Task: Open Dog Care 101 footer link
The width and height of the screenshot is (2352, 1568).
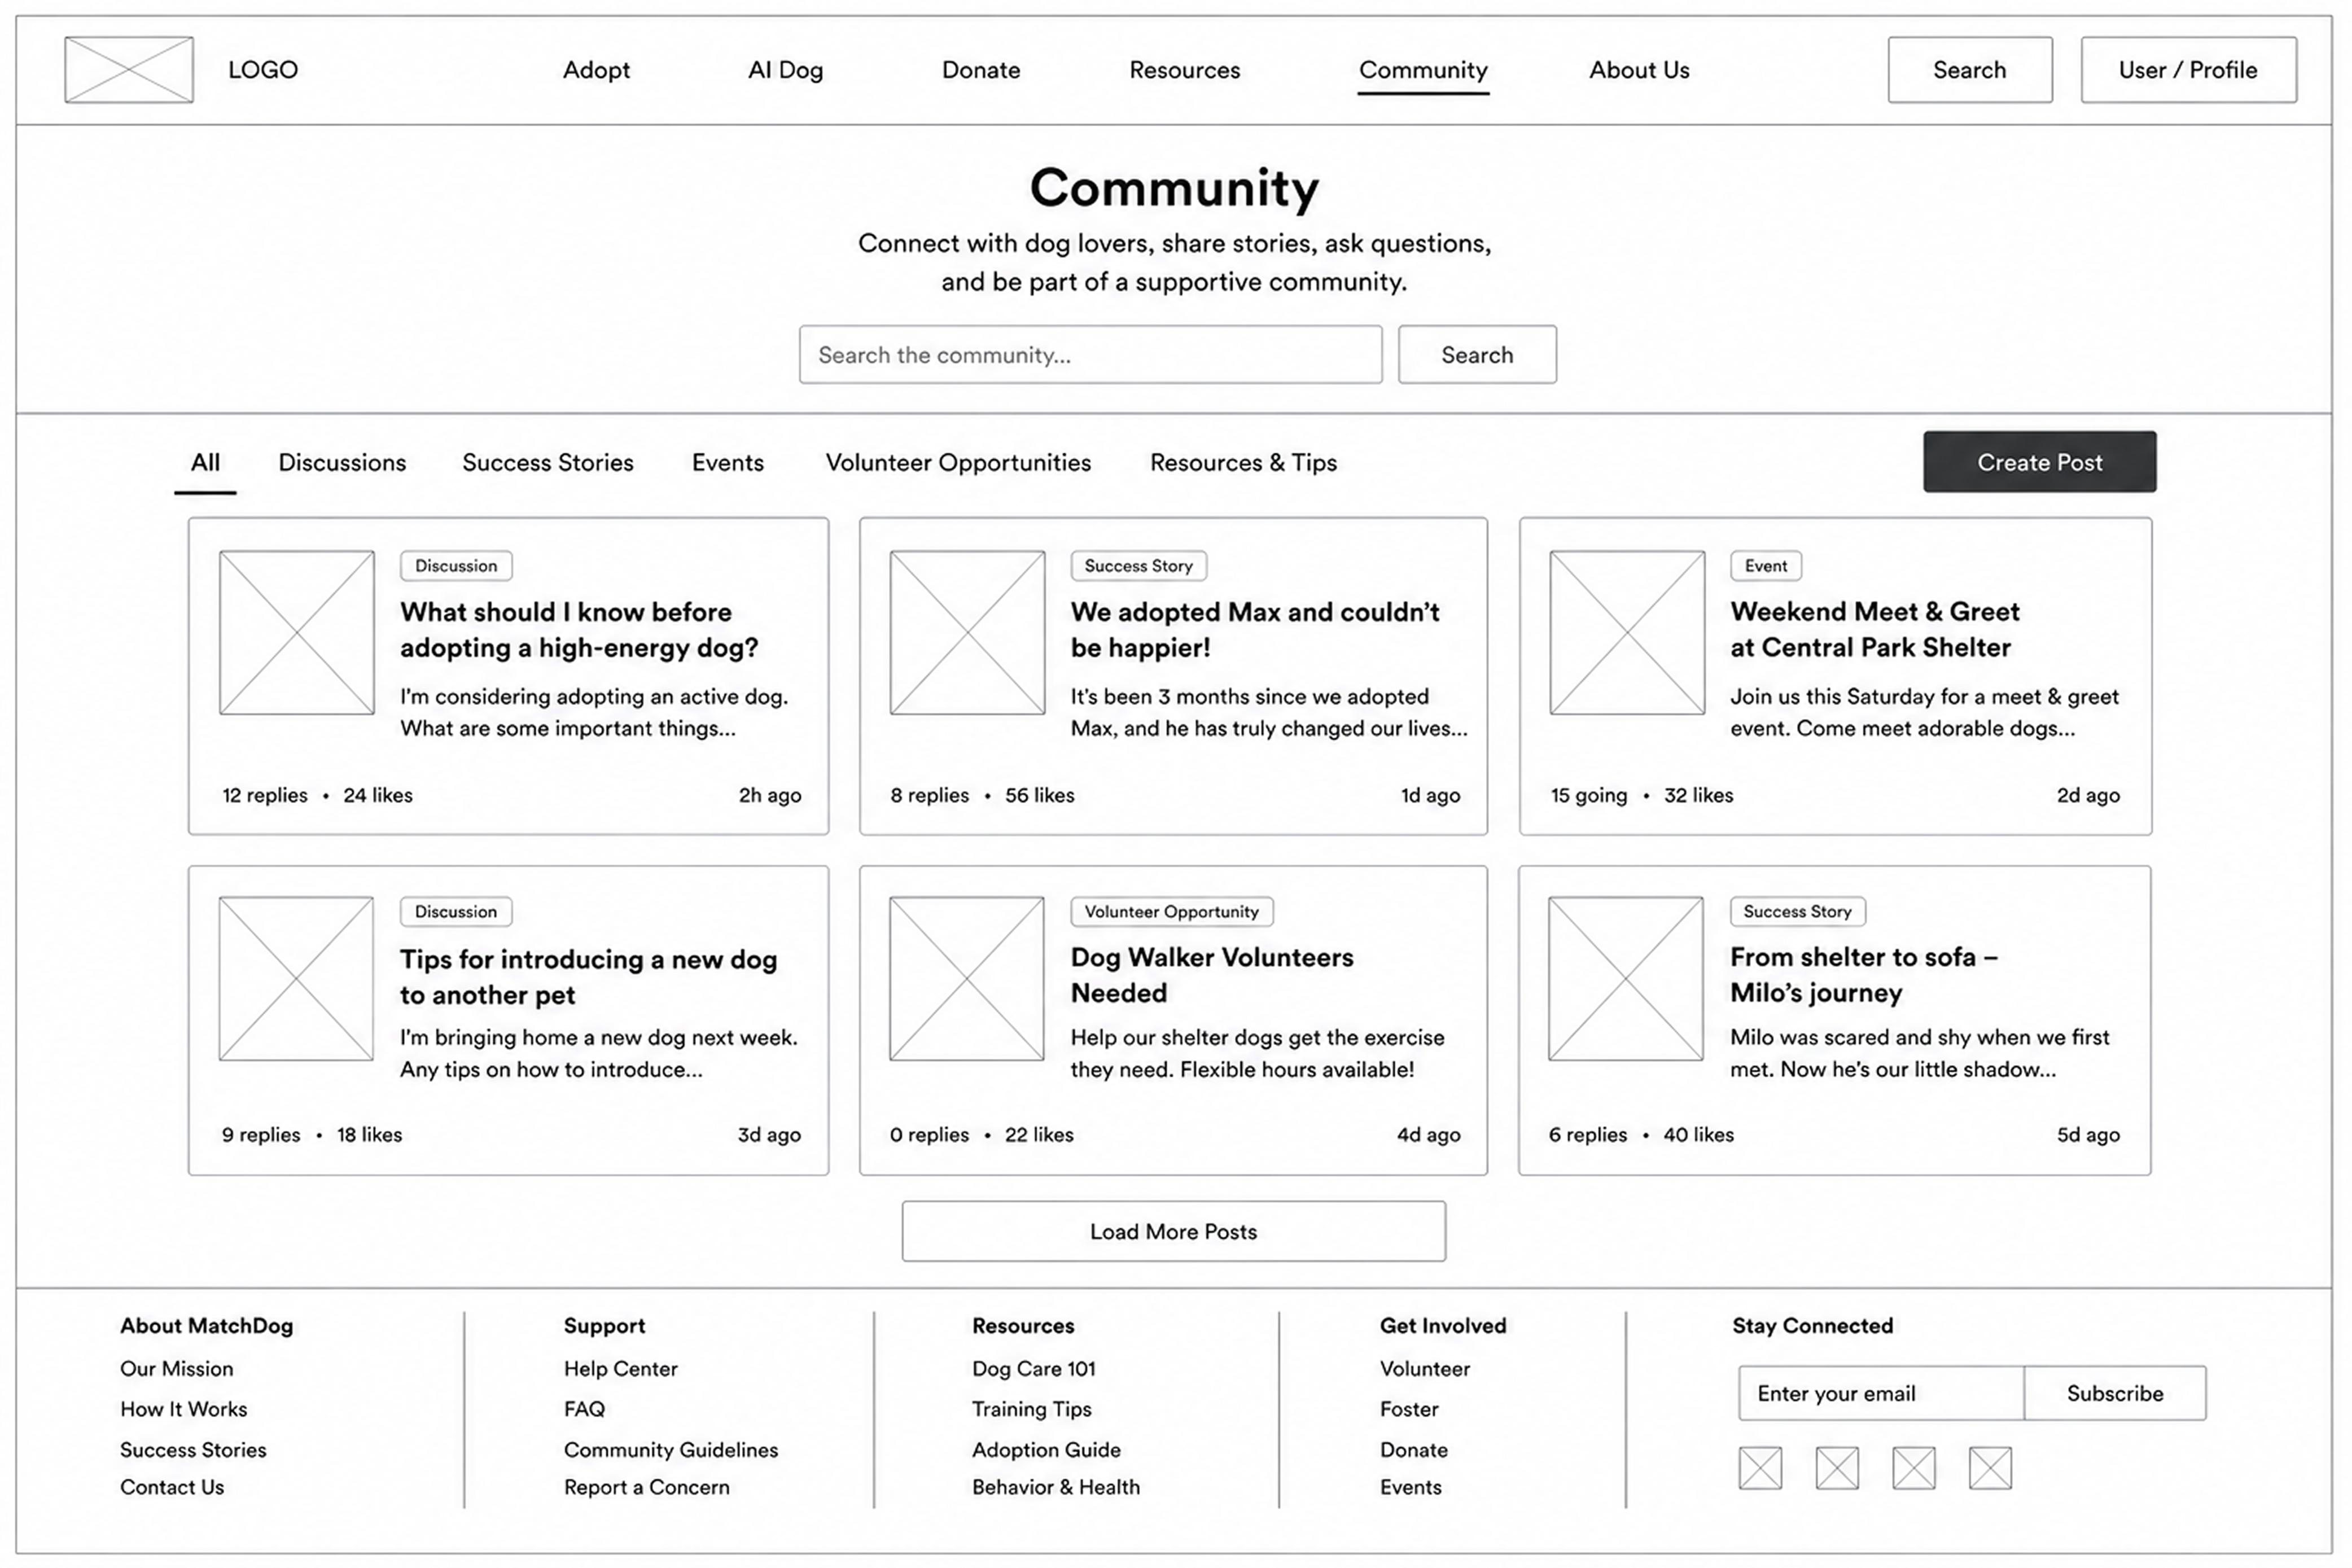Action: [1034, 1369]
